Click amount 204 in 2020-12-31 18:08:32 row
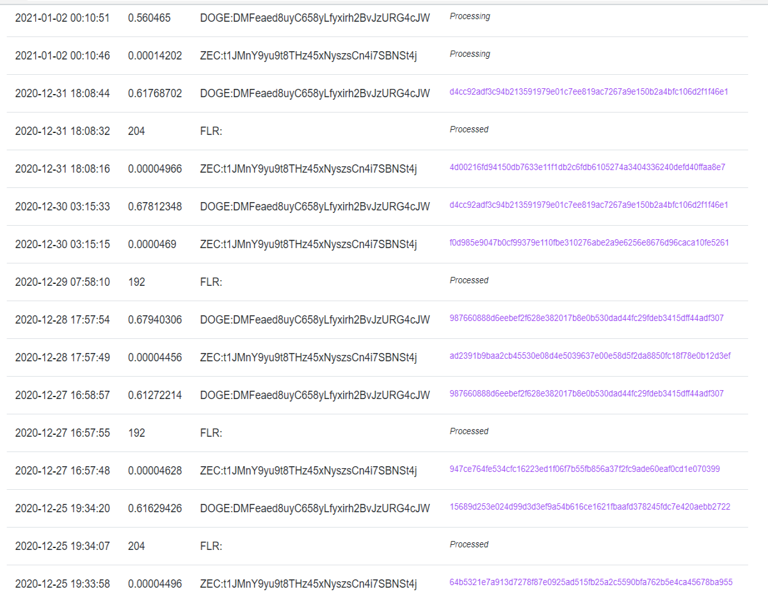This screenshot has width=768, height=596. coord(136,131)
